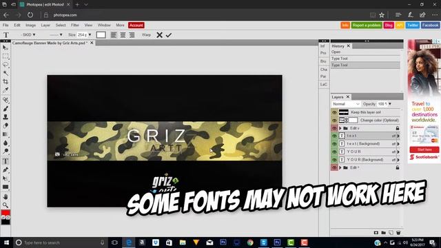Select the Type tool in toolbox

[x=6, y=161]
